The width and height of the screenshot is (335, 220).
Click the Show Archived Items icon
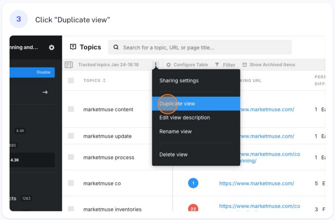245,65
